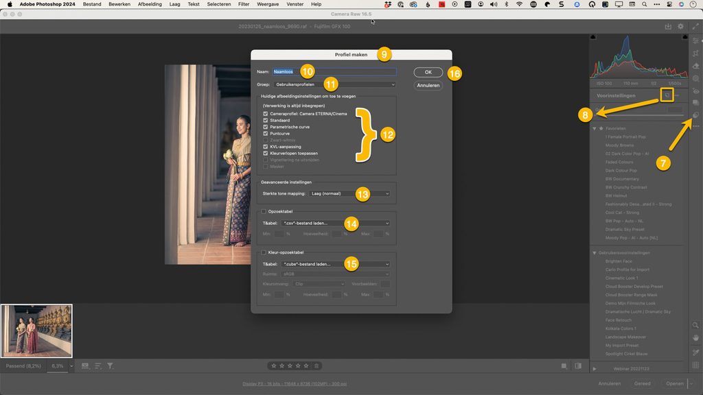
Task: Select the Healing tool icon
Action: [x=695, y=66]
